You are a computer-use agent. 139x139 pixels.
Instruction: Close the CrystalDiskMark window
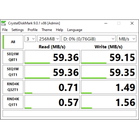pos(132,23)
